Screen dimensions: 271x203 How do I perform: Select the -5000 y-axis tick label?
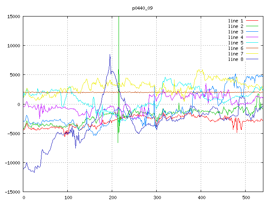coord(13,133)
